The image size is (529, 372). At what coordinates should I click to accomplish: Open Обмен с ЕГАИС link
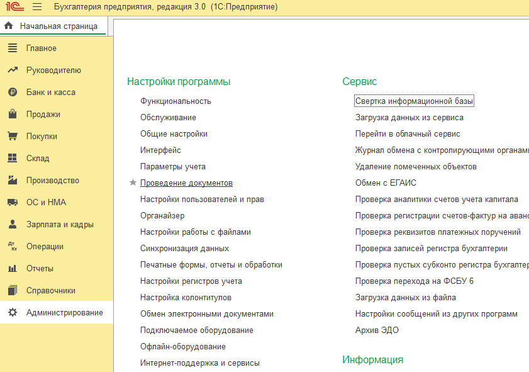386,183
